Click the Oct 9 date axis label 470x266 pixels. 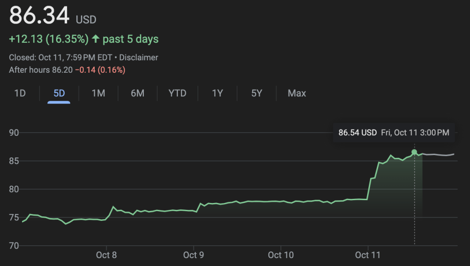coord(193,255)
